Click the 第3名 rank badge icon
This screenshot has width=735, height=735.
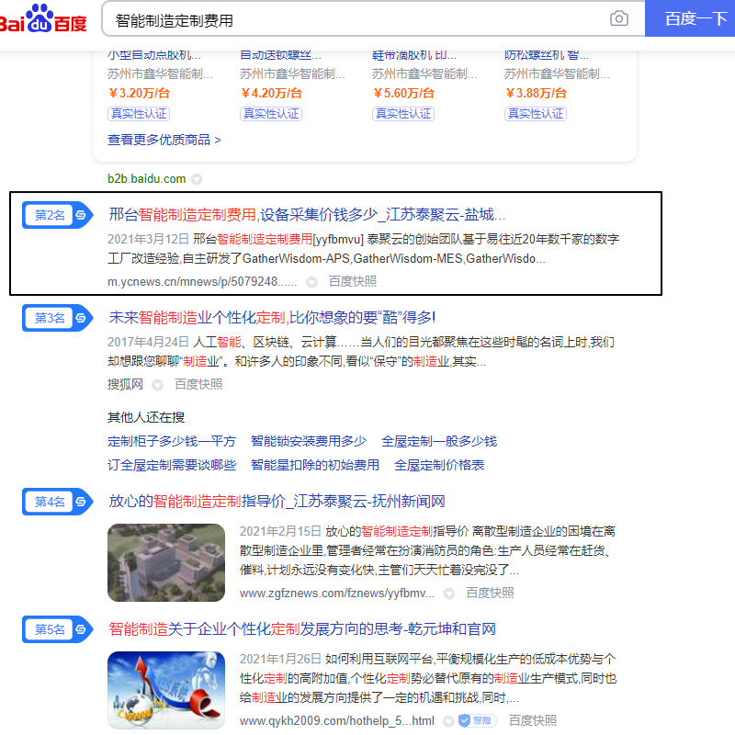(57, 318)
